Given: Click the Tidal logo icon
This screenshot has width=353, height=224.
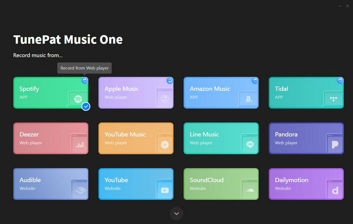Looking at the screenshot, I should [x=334, y=99].
